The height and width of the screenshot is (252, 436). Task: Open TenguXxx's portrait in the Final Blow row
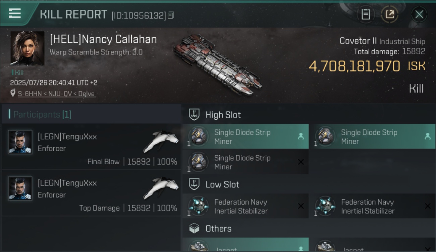point(20,142)
